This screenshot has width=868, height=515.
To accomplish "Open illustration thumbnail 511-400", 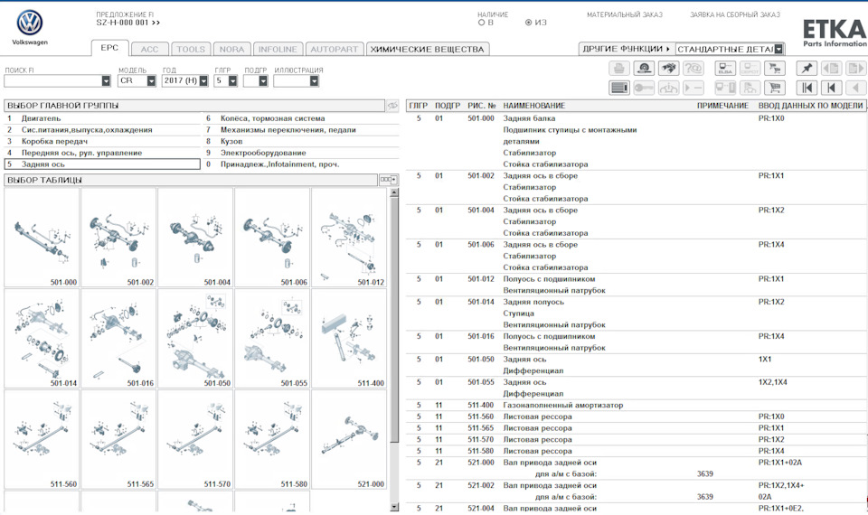I will click(349, 338).
